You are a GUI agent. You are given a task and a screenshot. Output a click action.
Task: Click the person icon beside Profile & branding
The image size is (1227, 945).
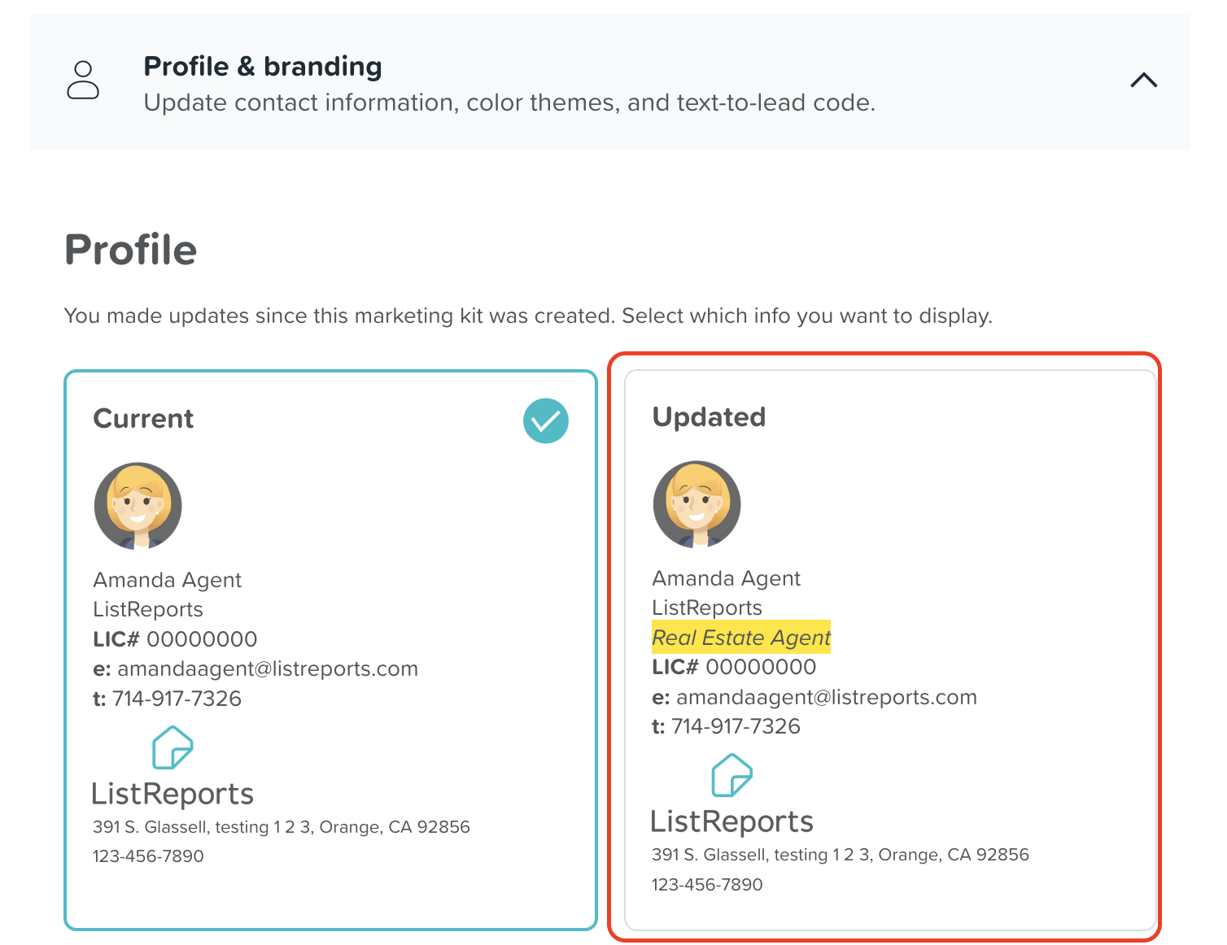coord(83,80)
